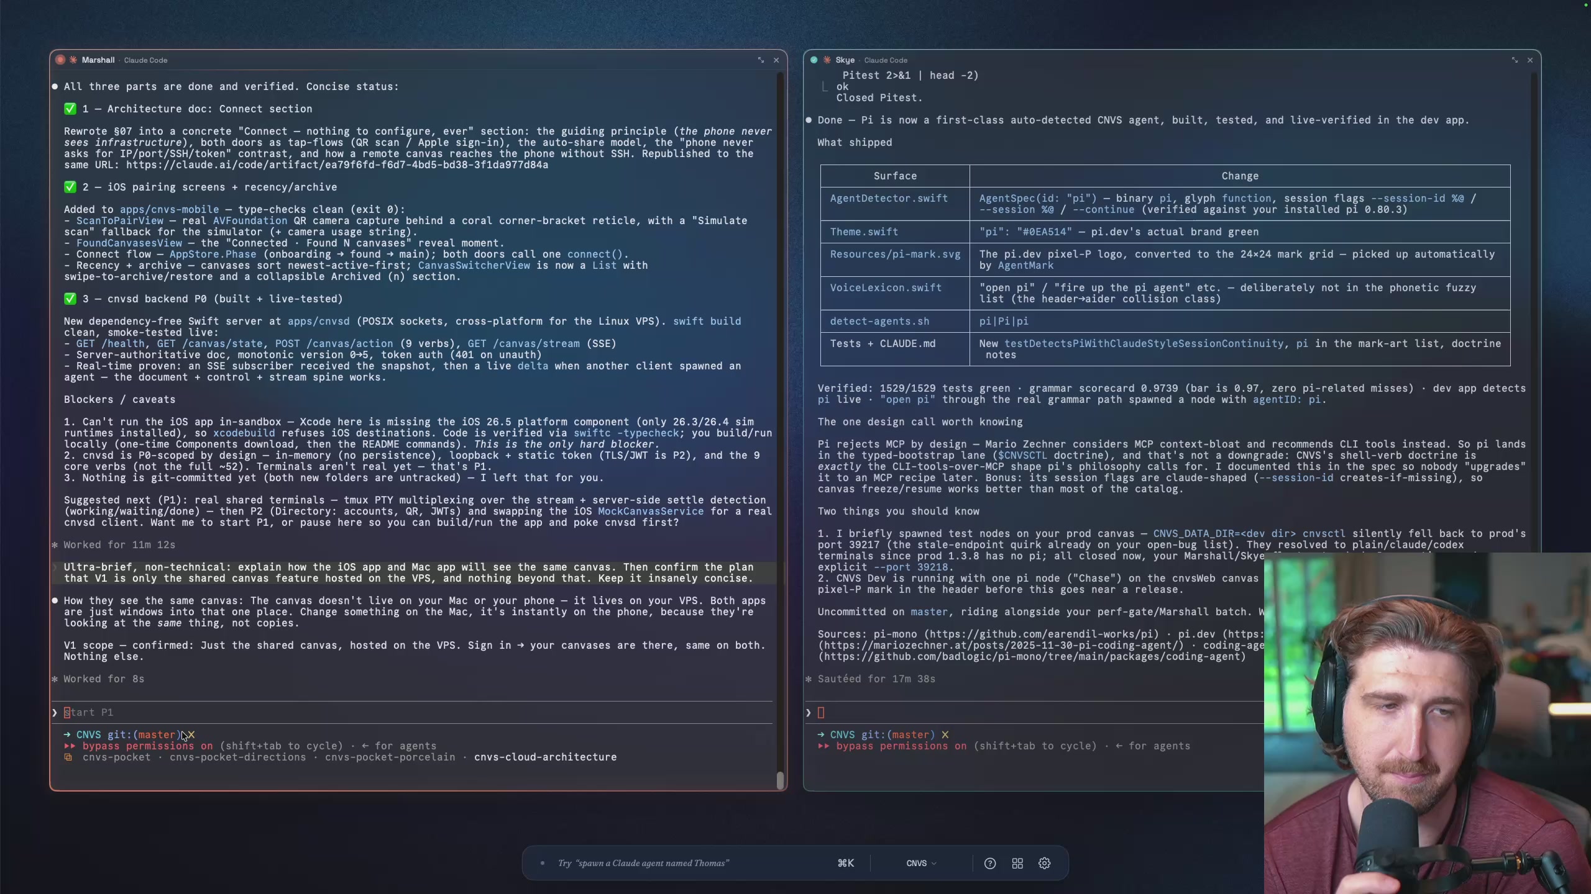
Task: Toggle bypass permissions mode in Marshall pane
Action: point(147,746)
